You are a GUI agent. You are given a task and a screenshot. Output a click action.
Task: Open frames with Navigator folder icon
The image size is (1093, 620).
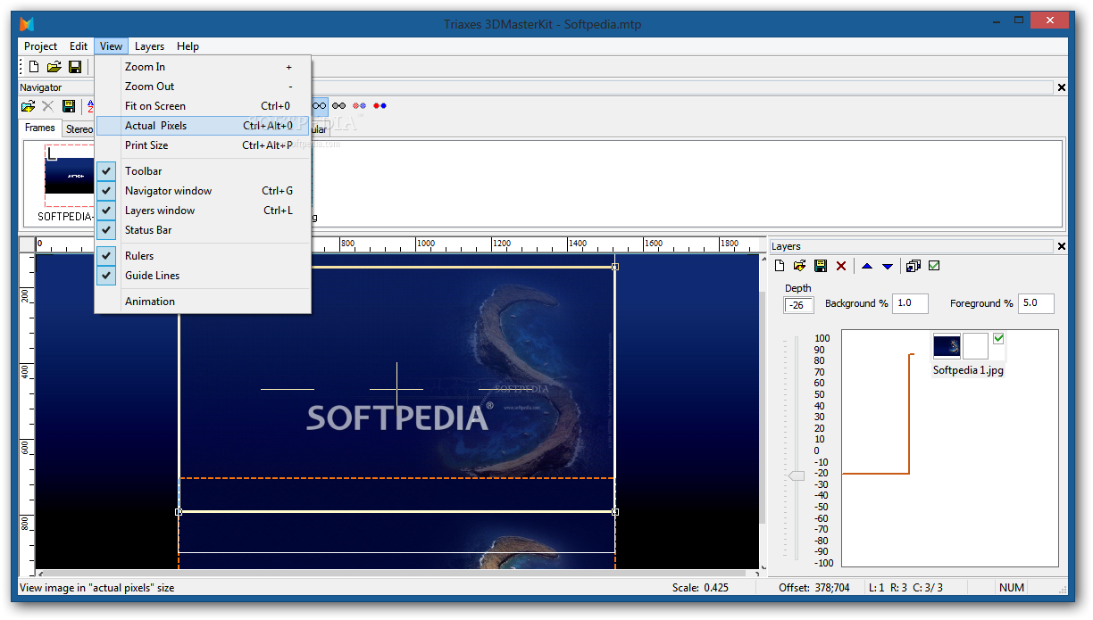[29, 106]
